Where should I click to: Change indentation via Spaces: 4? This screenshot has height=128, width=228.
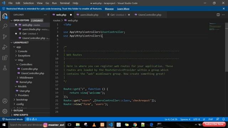(185, 119)
